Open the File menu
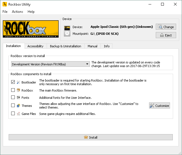This screenshot has height=155, width=182. (x=5, y=12)
